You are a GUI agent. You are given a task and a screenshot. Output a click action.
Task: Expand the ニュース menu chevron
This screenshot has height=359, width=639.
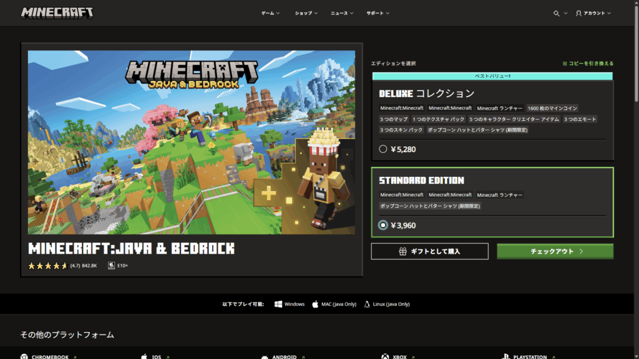coord(352,14)
